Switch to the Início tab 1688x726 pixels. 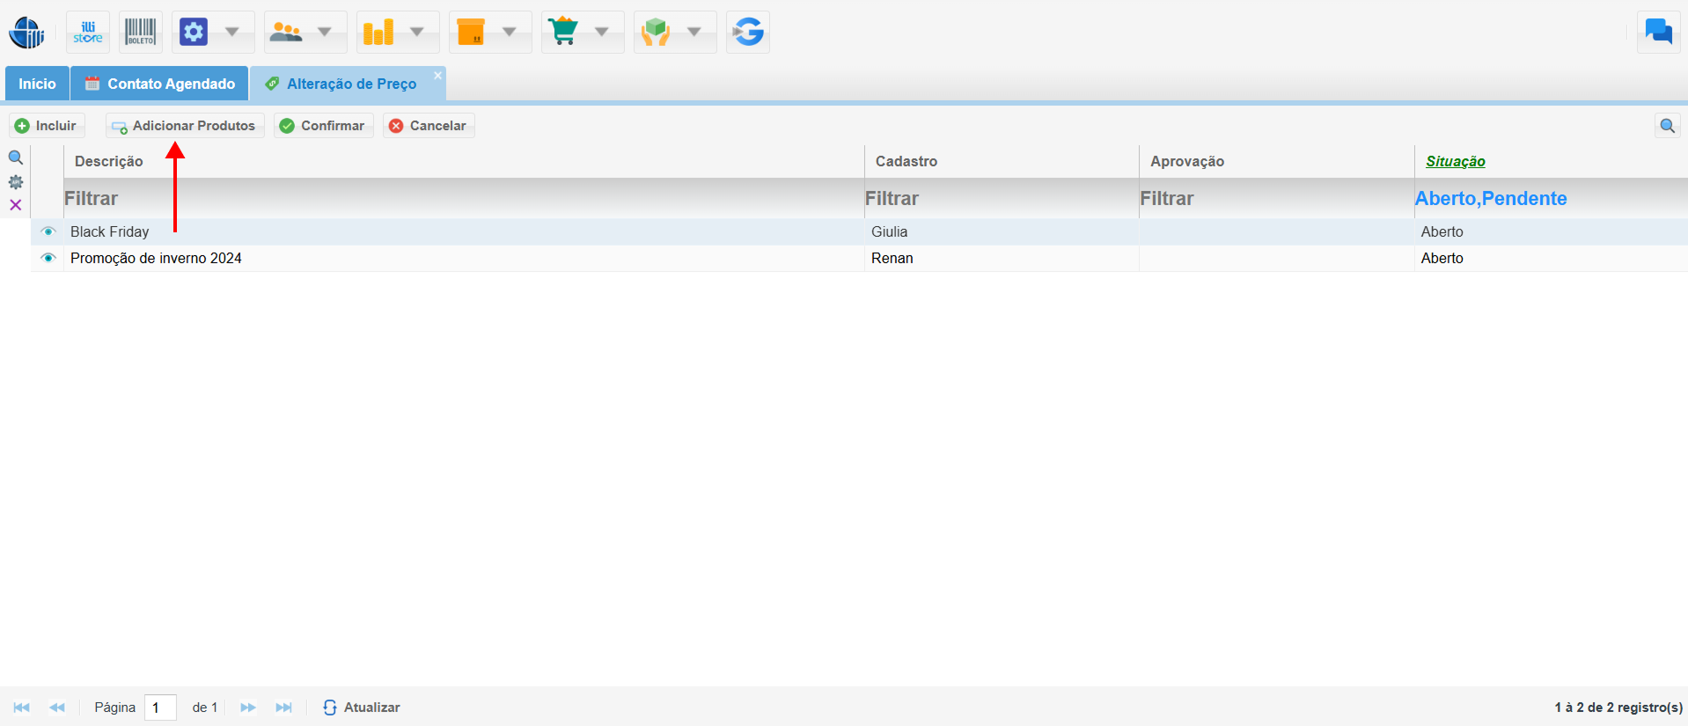[37, 84]
